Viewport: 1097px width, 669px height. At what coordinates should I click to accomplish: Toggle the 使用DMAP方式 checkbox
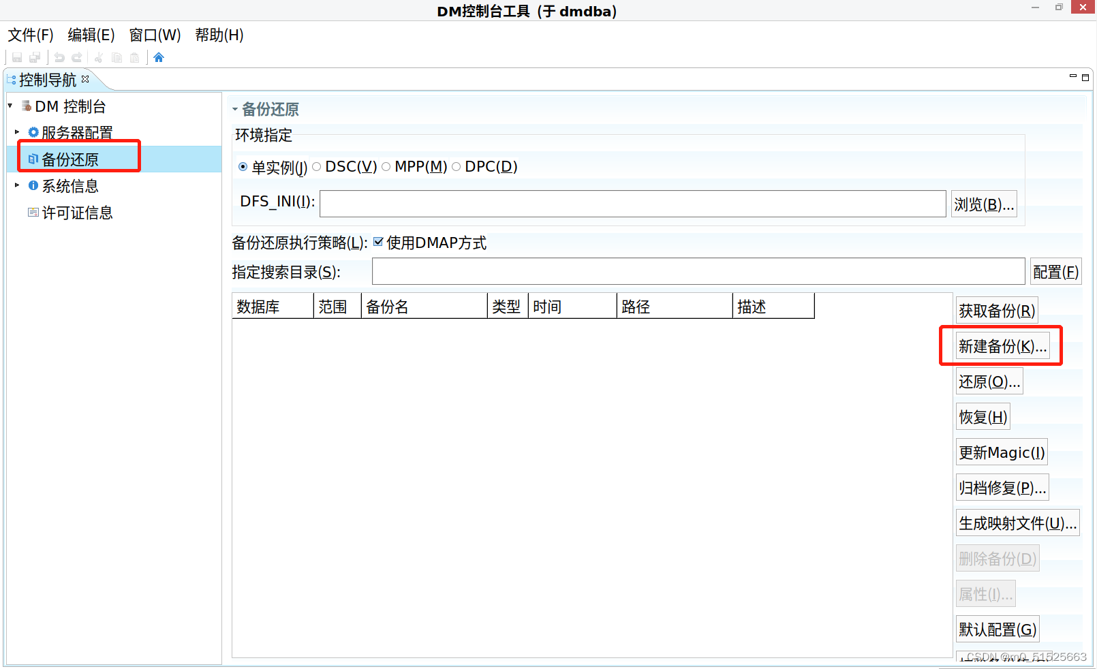click(378, 242)
